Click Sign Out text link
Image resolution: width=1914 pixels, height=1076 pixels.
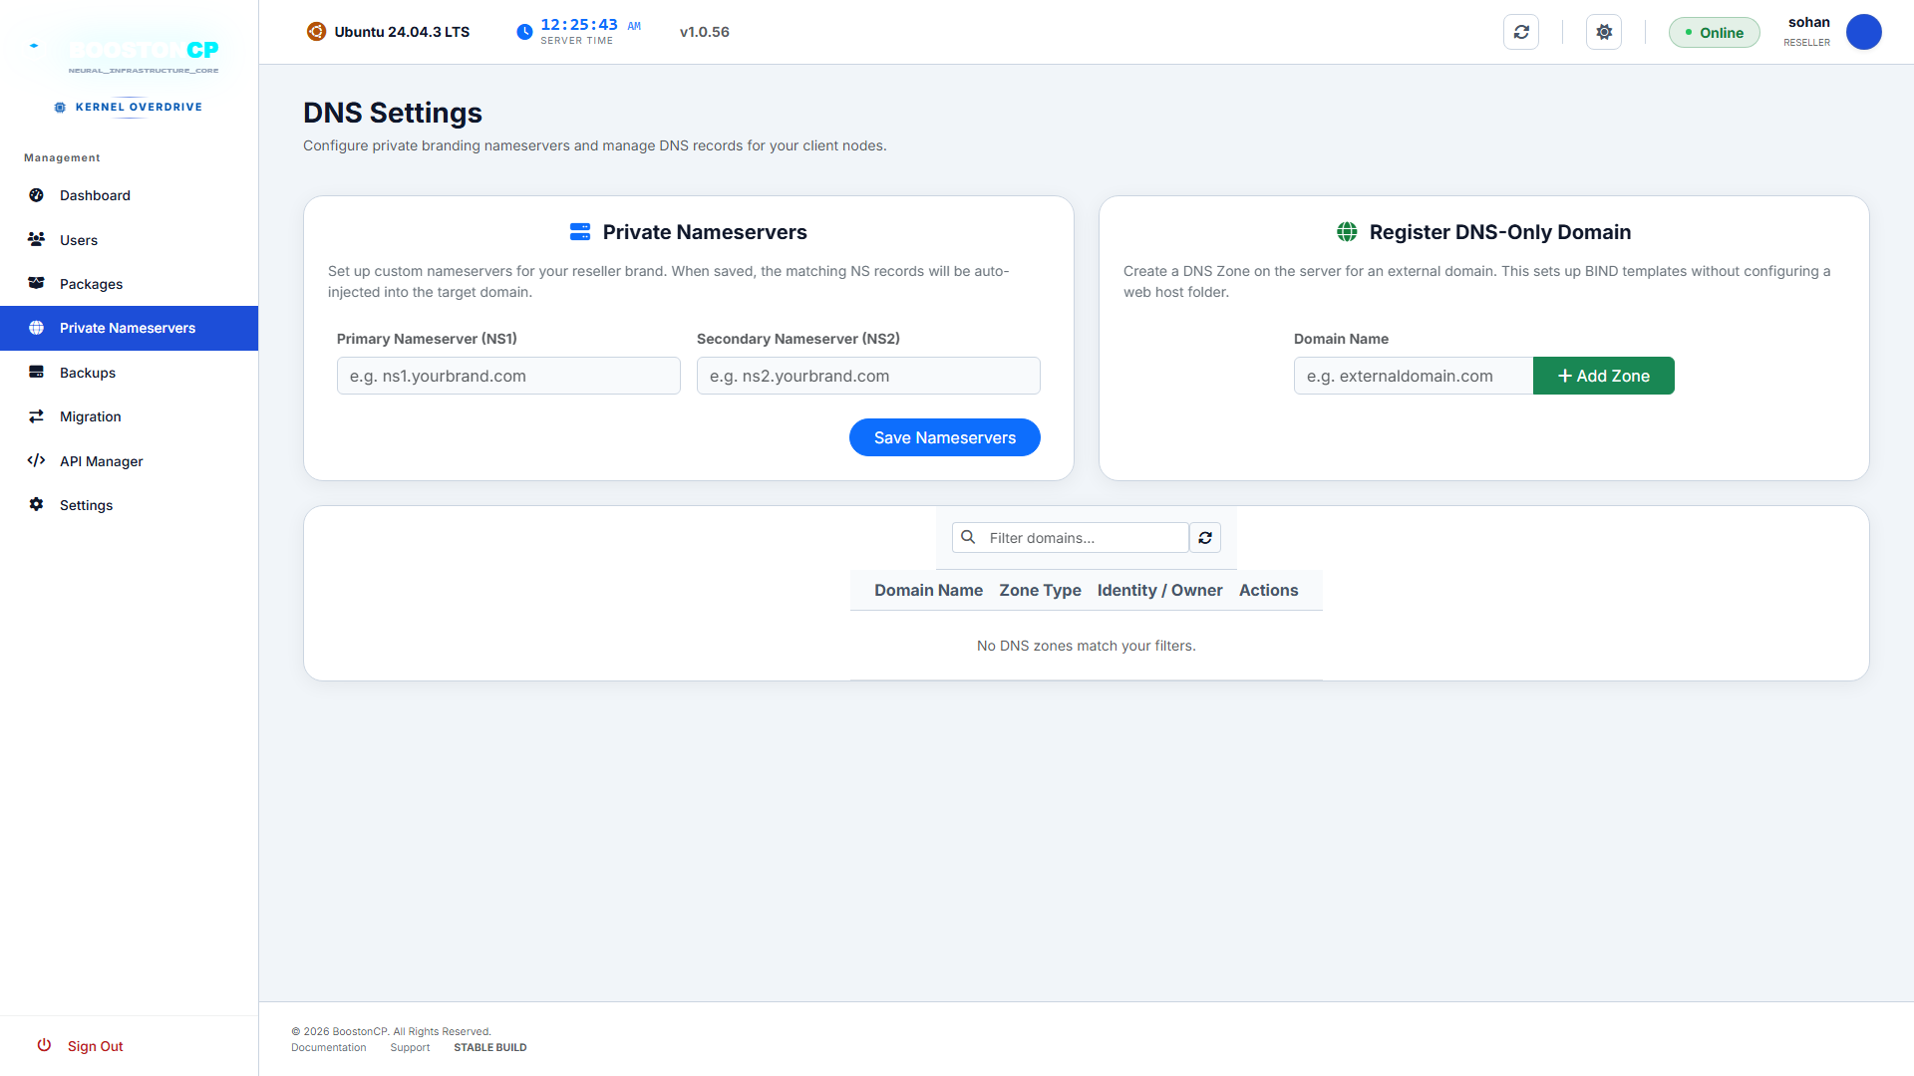click(96, 1046)
